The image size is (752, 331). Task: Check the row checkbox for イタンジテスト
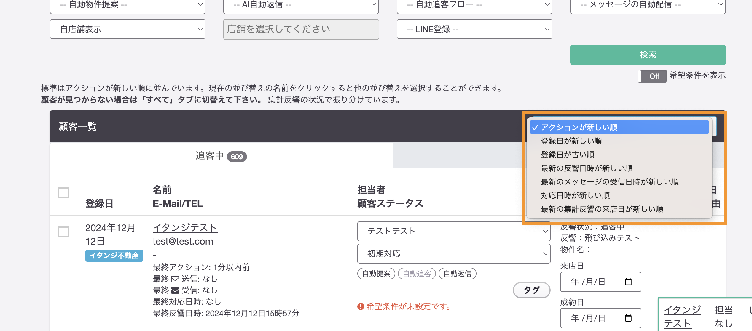point(63,232)
